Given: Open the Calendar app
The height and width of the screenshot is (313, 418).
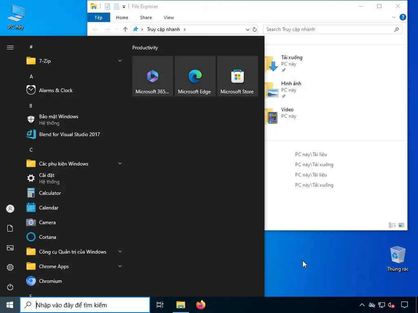Looking at the screenshot, I should pyautogui.click(x=75, y=207).
